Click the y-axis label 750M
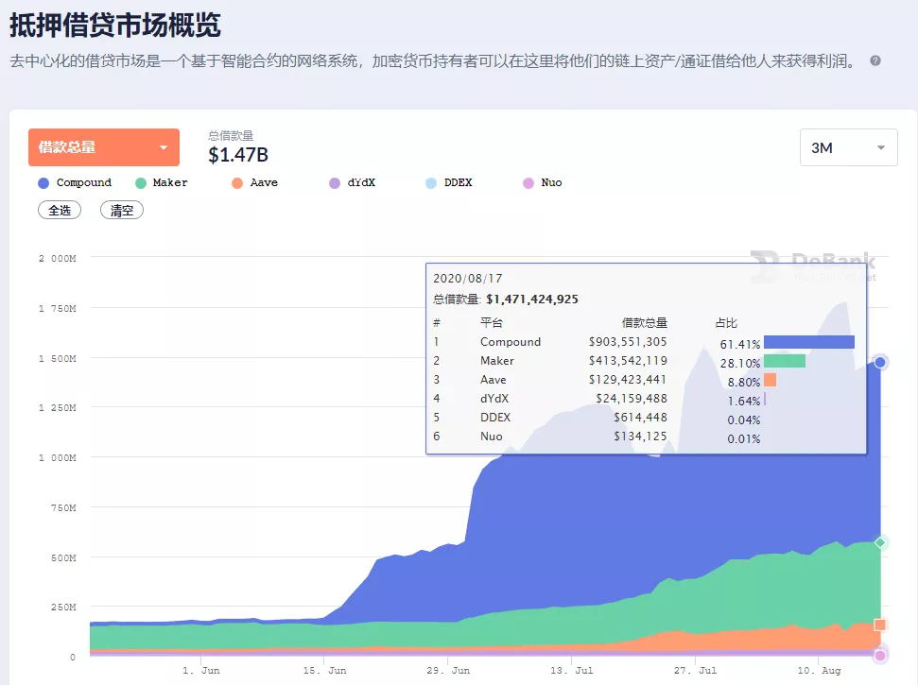 click(x=63, y=507)
